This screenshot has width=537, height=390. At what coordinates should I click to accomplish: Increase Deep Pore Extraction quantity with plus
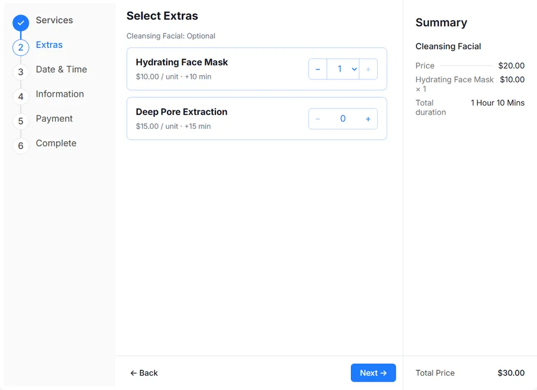pos(368,119)
